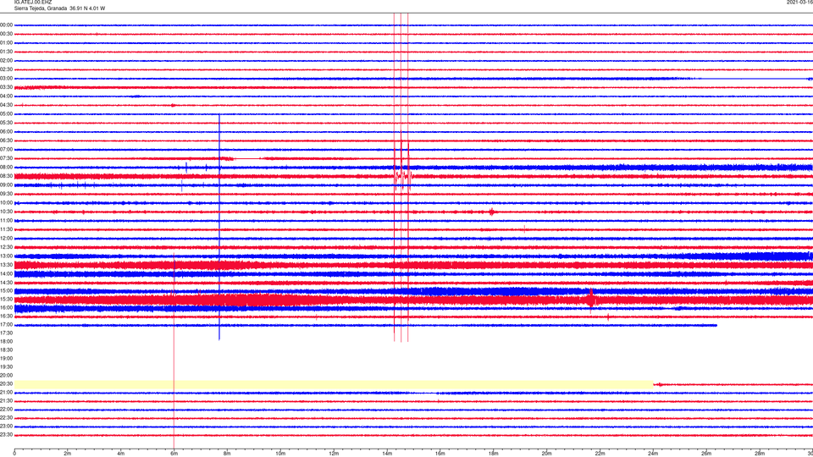Select the 15:30 row time label
The image size is (813, 457).
pos(6,299)
